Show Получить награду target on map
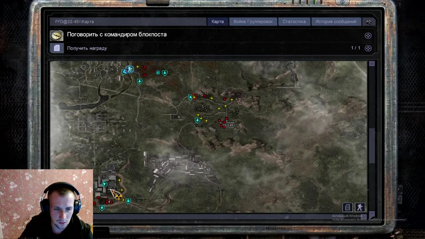Image resolution: width=425 pixels, height=239 pixels. tap(368, 48)
